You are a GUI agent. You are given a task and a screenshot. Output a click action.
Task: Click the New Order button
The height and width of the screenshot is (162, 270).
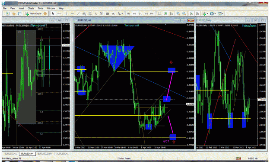tap(34, 13)
